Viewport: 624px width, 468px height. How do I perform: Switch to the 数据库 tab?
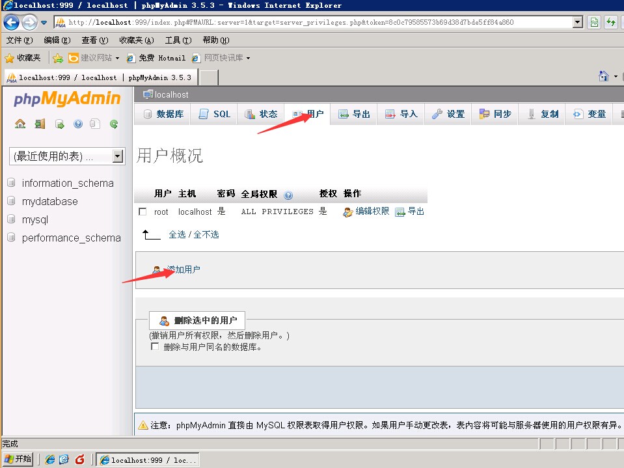point(163,114)
